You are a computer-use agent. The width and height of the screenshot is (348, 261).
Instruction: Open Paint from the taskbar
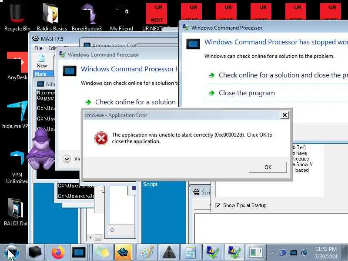(x=147, y=252)
